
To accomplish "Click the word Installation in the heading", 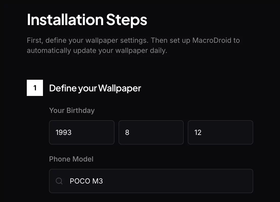I will [65, 20].
